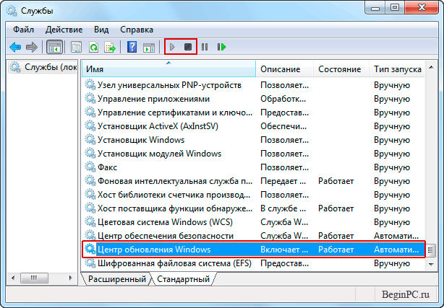Select Установщик Windows service row
The height and width of the screenshot is (308, 444).
(254, 140)
